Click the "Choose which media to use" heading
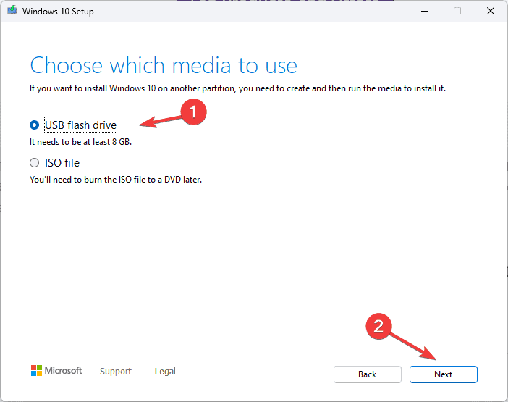The image size is (508, 402). (164, 66)
